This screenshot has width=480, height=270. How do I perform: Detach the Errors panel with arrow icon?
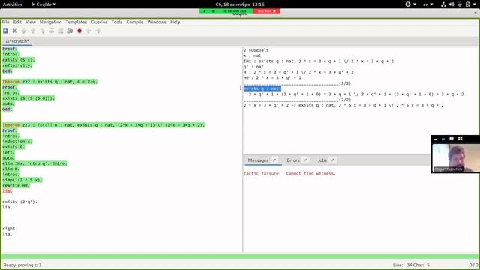click(x=305, y=160)
